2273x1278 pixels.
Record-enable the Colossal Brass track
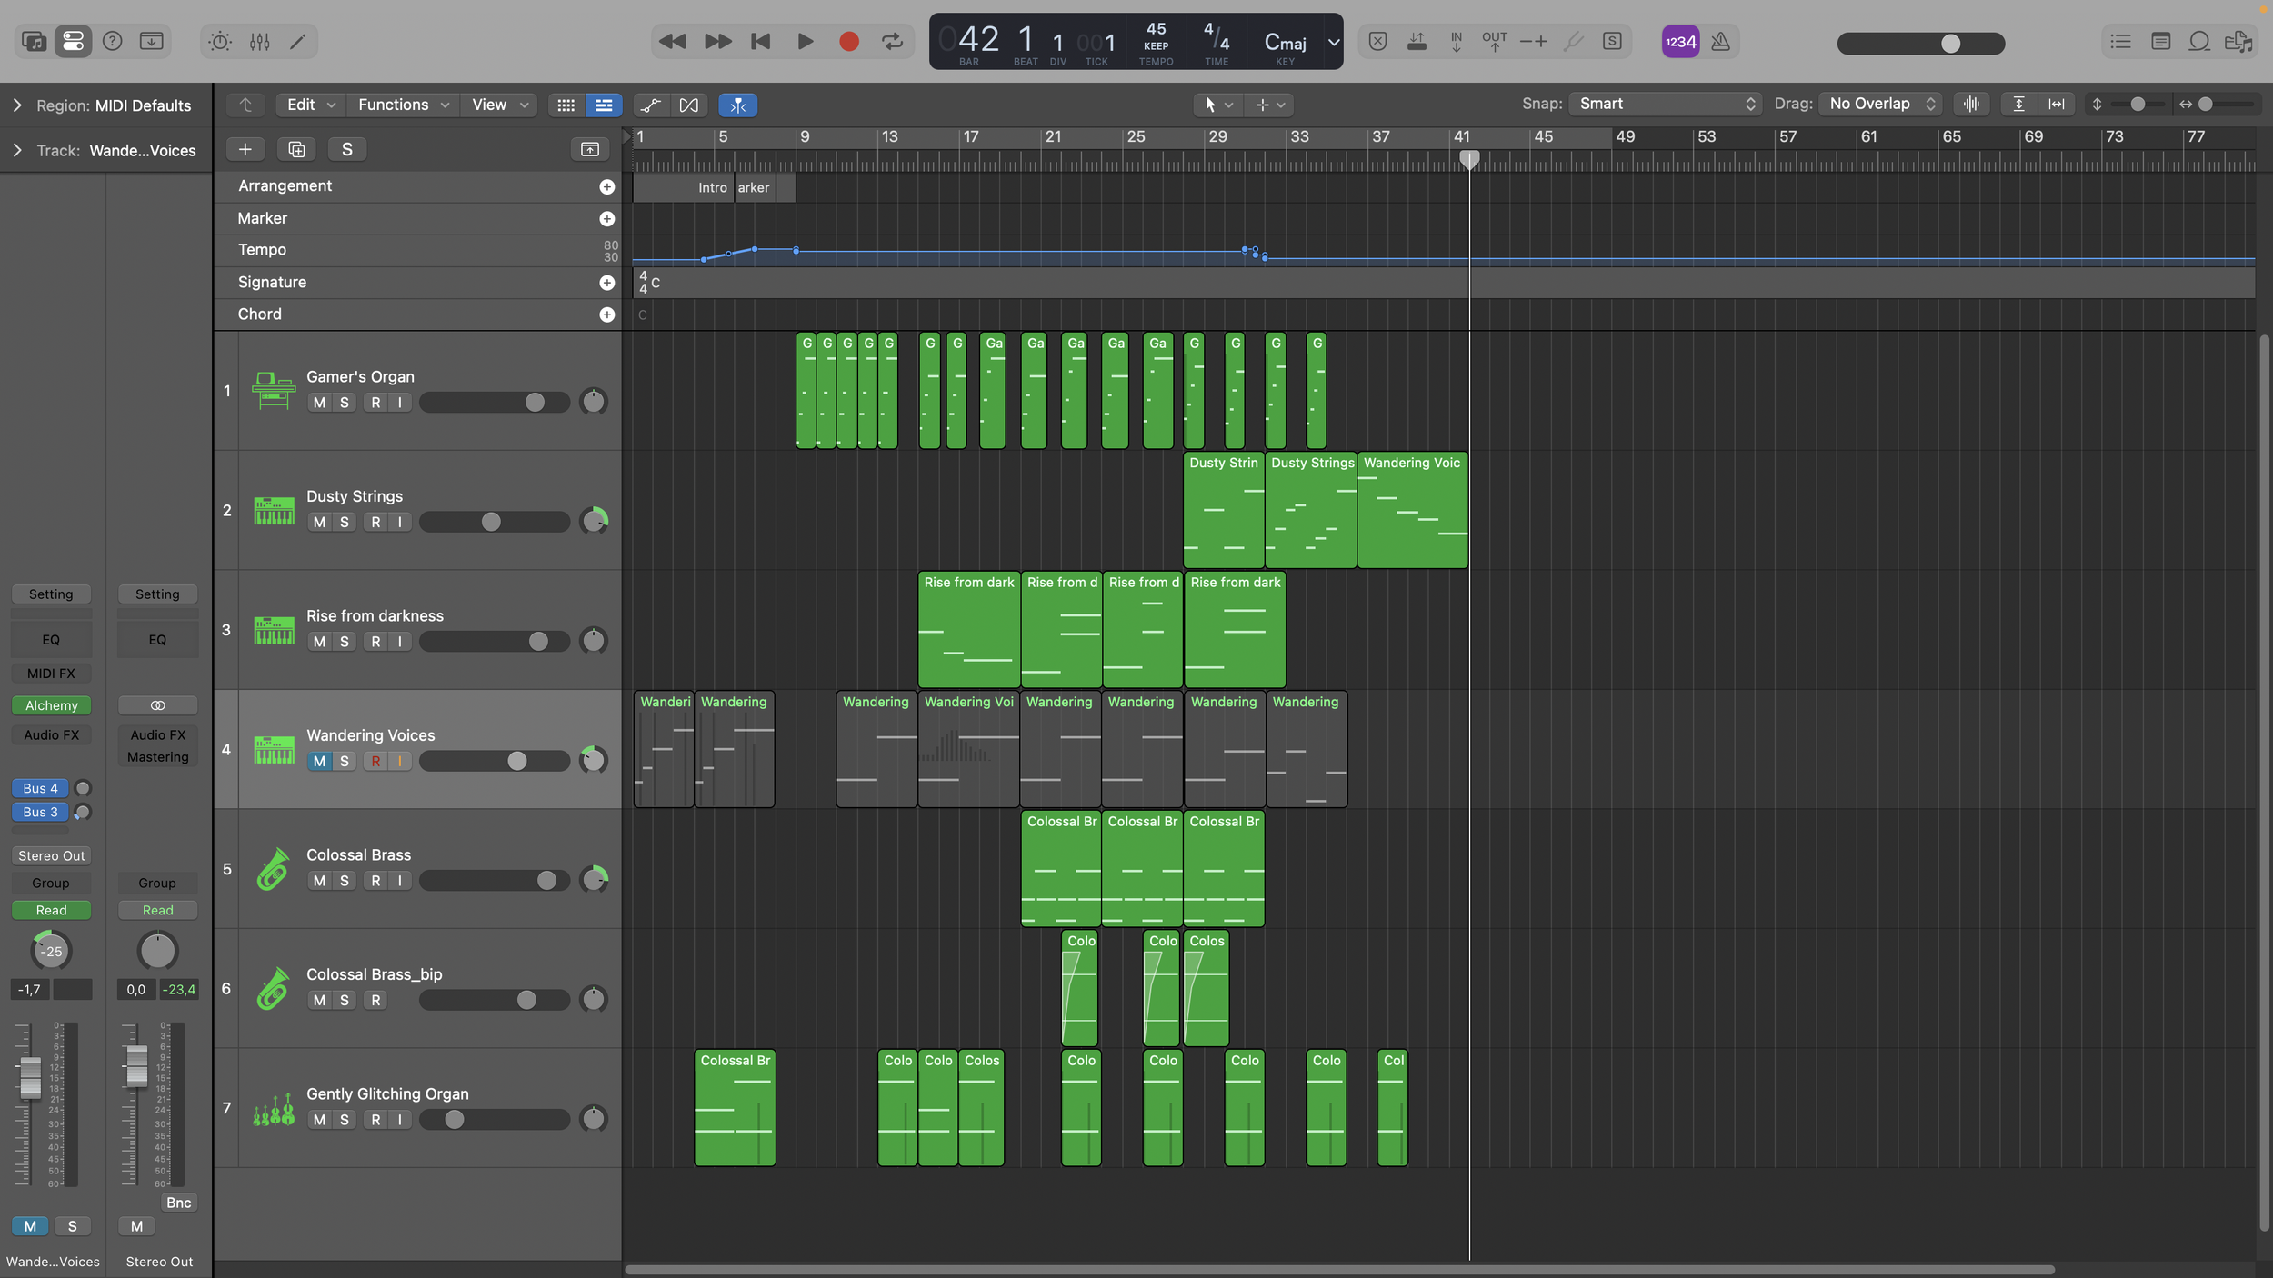(375, 881)
